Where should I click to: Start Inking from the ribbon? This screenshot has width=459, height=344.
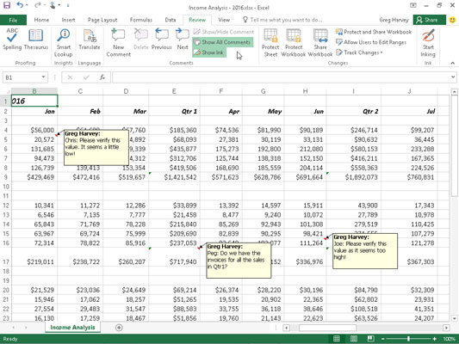click(x=428, y=43)
